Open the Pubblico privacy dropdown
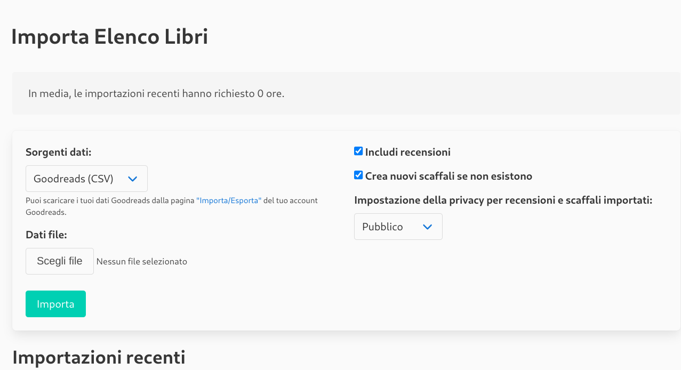681x370 pixels. point(398,227)
